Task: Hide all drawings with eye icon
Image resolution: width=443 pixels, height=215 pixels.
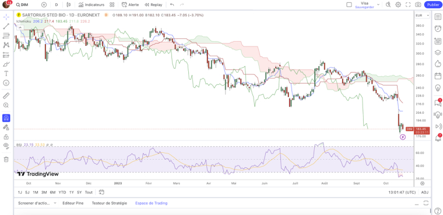Action: (6, 146)
